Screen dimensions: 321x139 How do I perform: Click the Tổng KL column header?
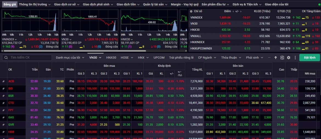197,69
